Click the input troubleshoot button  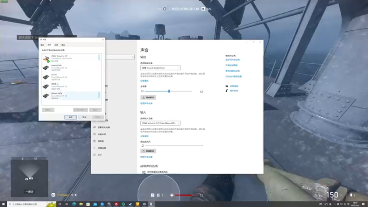click(x=148, y=151)
